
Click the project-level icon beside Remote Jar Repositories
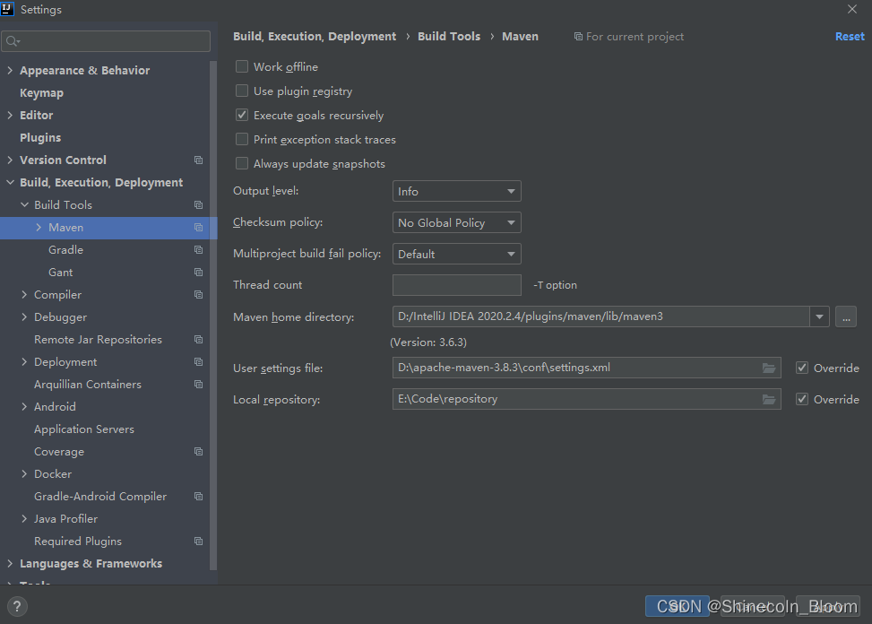point(198,339)
